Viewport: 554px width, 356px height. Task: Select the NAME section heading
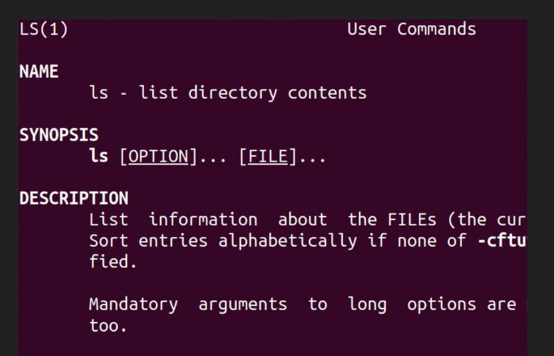point(39,71)
